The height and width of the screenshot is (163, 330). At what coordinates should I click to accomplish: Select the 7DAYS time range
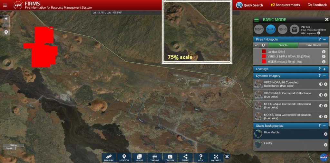tap(282, 29)
